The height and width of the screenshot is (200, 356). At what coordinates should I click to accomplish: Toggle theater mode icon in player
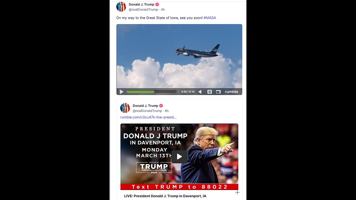(218, 92)
